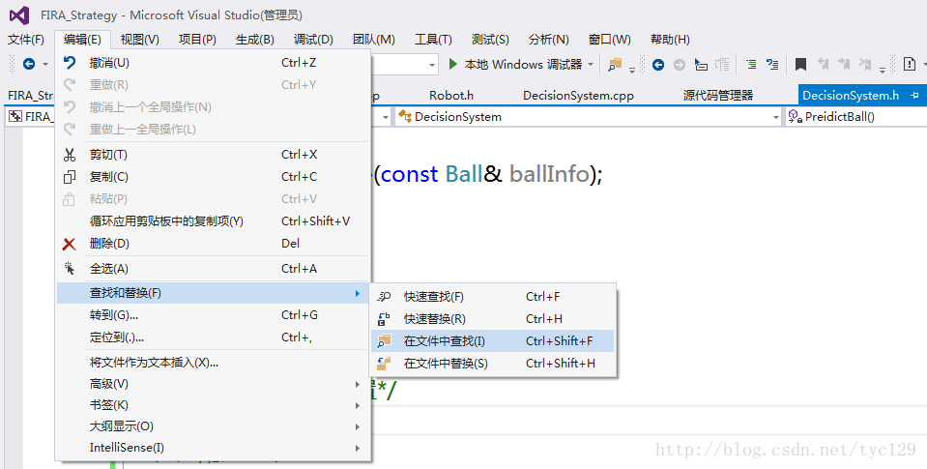Viewport: 927px width, 469px height.
Task: Switch to the 源代码管理器 tab
Action: (718, 95)
